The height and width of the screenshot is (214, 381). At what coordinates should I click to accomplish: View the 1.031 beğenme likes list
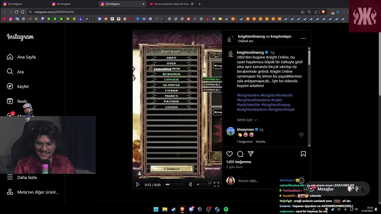point(239,162)
